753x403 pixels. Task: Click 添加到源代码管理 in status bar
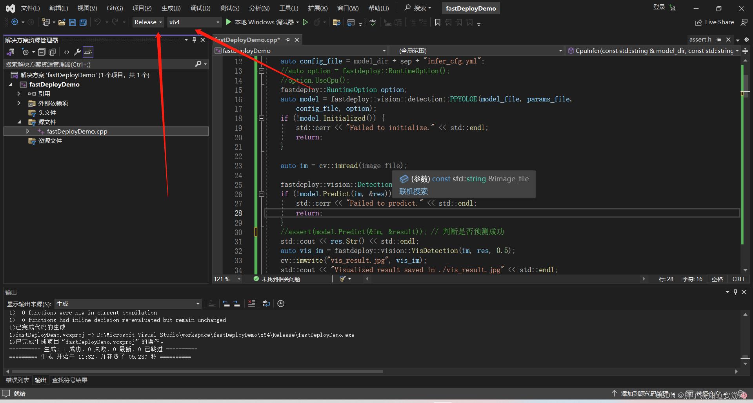[x=643, y=394]
